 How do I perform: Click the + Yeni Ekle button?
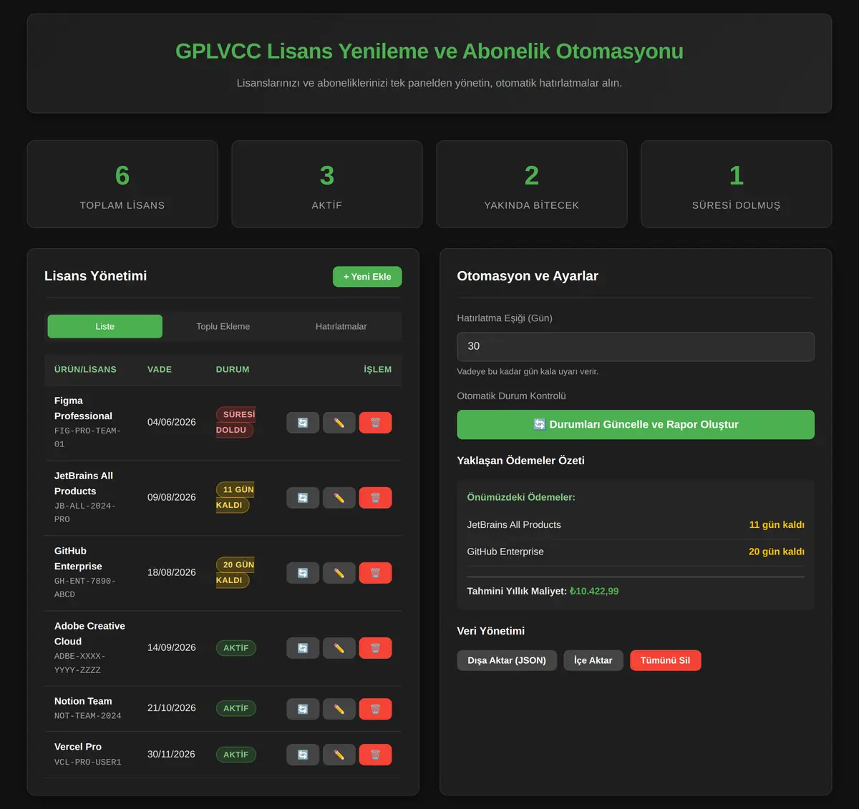tap(367, 277)
